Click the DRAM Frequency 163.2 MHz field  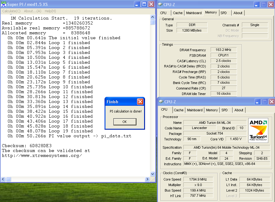pyautogui.click(x=223, y=50)
